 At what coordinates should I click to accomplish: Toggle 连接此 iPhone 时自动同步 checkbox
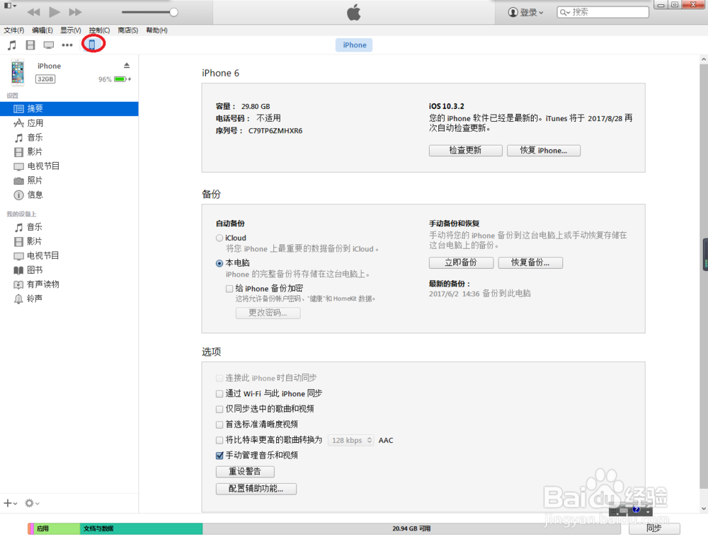pyautogui.click(x=219, y=378)
